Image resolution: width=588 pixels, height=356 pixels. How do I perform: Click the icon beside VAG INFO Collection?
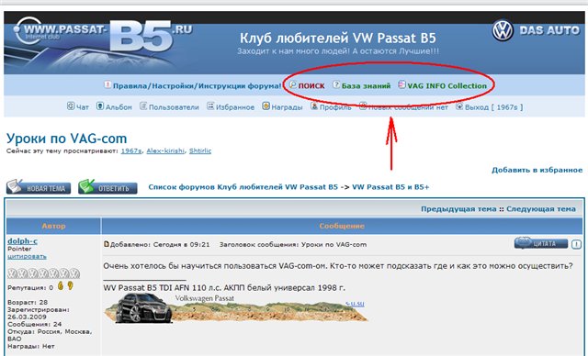[401, 84]
